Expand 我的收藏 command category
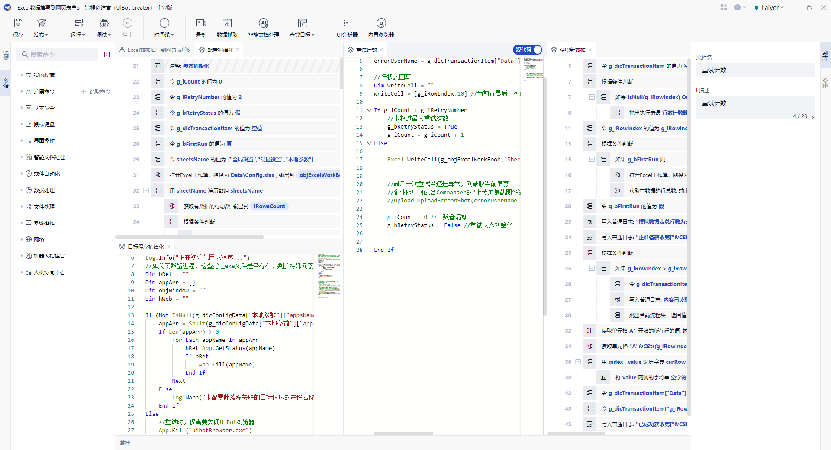 coord(22,75)
